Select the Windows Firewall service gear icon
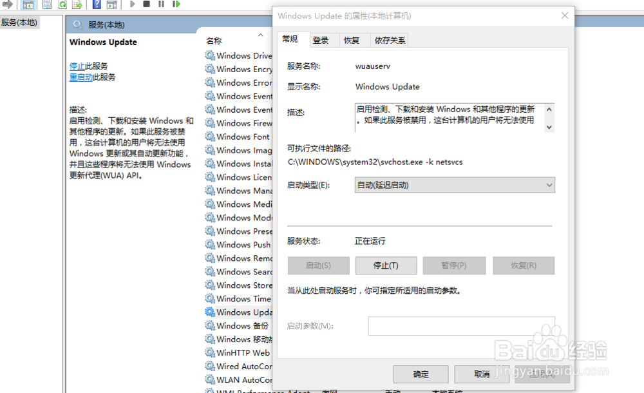644x393 pixels. [x=210, y=123]
